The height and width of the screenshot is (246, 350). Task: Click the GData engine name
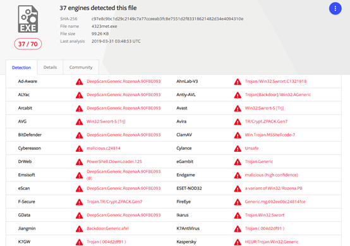tap(24, 215)
